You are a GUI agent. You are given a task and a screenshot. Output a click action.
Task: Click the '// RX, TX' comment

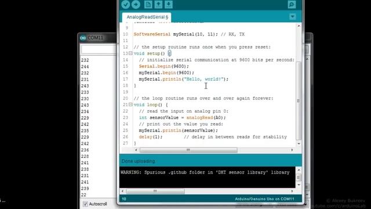click(x=232, y=34)
